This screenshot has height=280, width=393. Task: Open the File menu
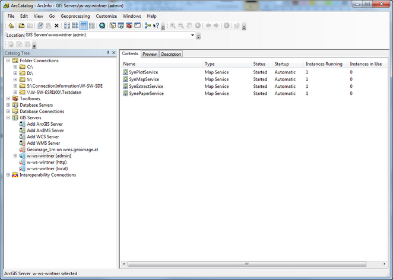(x=11, y=16)
